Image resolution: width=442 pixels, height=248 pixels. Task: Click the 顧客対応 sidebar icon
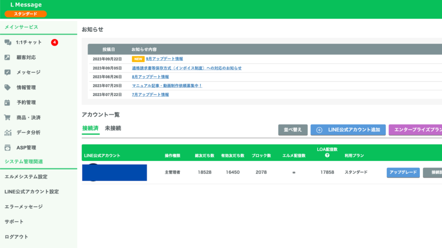[x=7, y=57]
